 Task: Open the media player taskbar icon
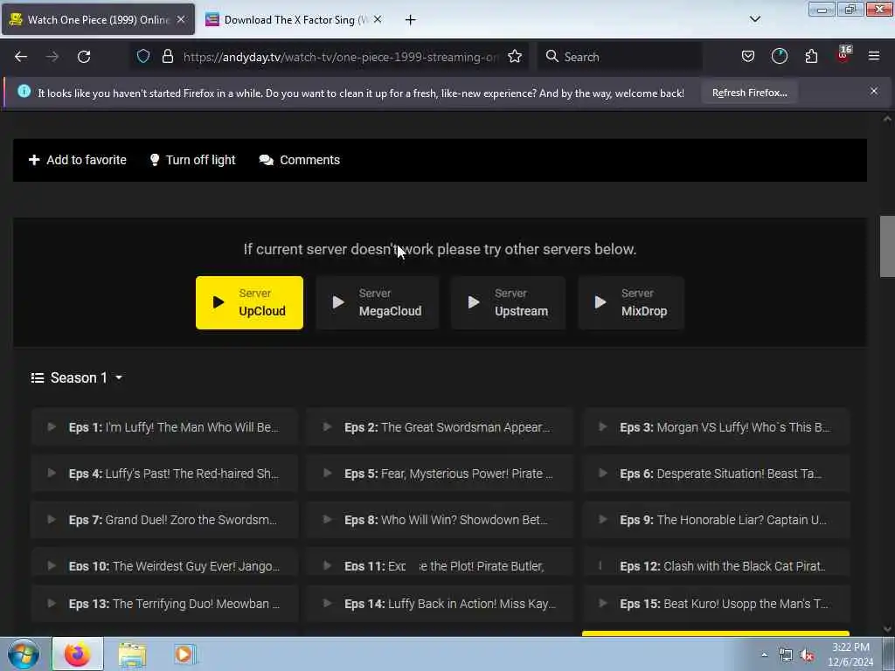point(185,654)
